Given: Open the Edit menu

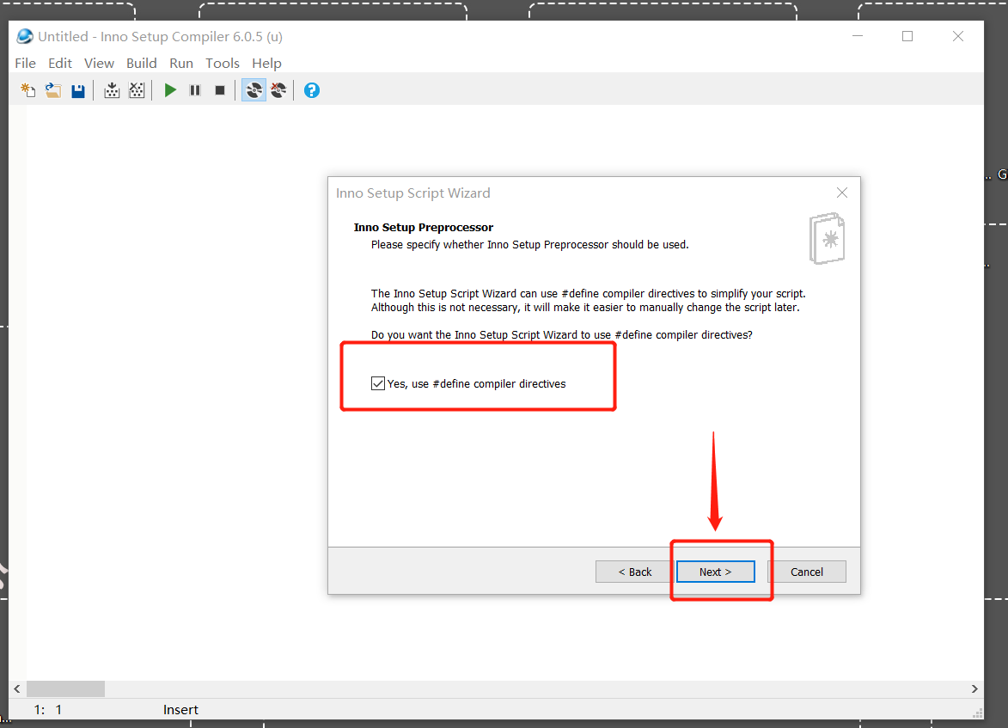Looking at the screenshot, I should [60, 63].
